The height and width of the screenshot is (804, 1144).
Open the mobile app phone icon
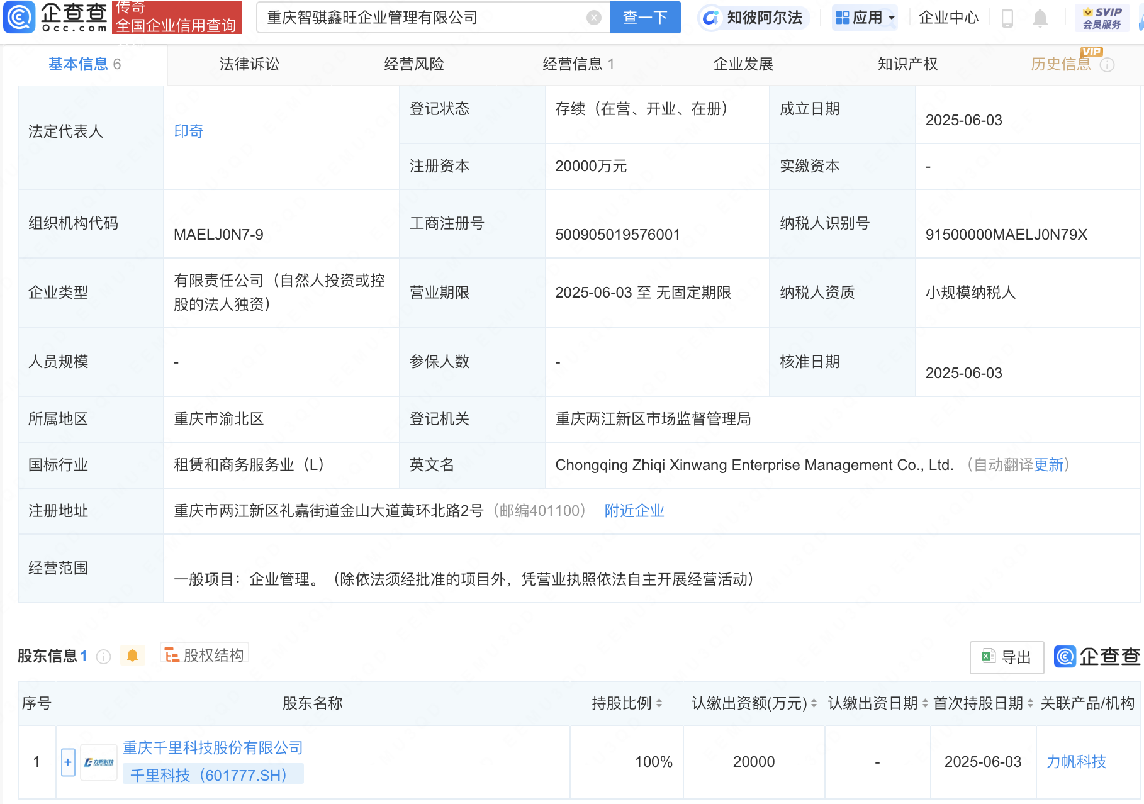click(x=1007, y=18)
